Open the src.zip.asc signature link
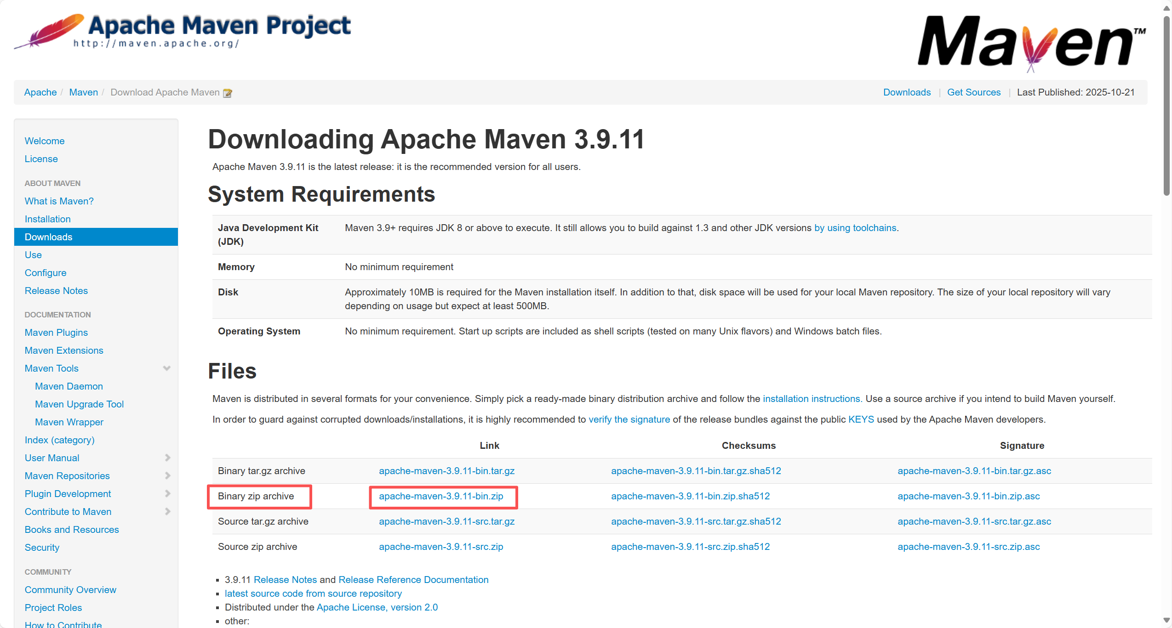 pos(968,547)
